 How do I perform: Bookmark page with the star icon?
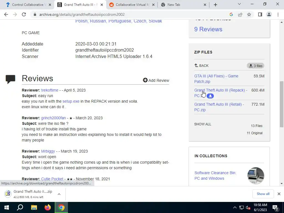(249, 14)
